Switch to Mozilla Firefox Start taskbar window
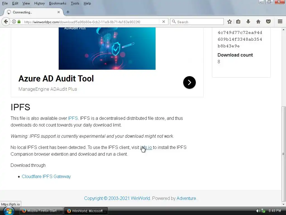Image resolution: width=286 pixels, height=215 pixels. pos(41,211)
